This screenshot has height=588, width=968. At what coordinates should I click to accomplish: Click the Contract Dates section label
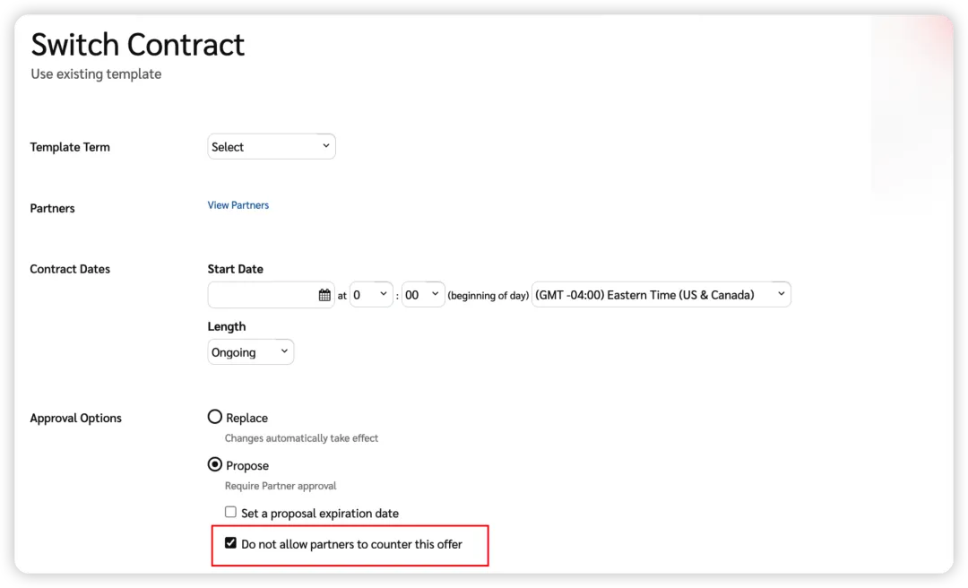tap(70, 269)
